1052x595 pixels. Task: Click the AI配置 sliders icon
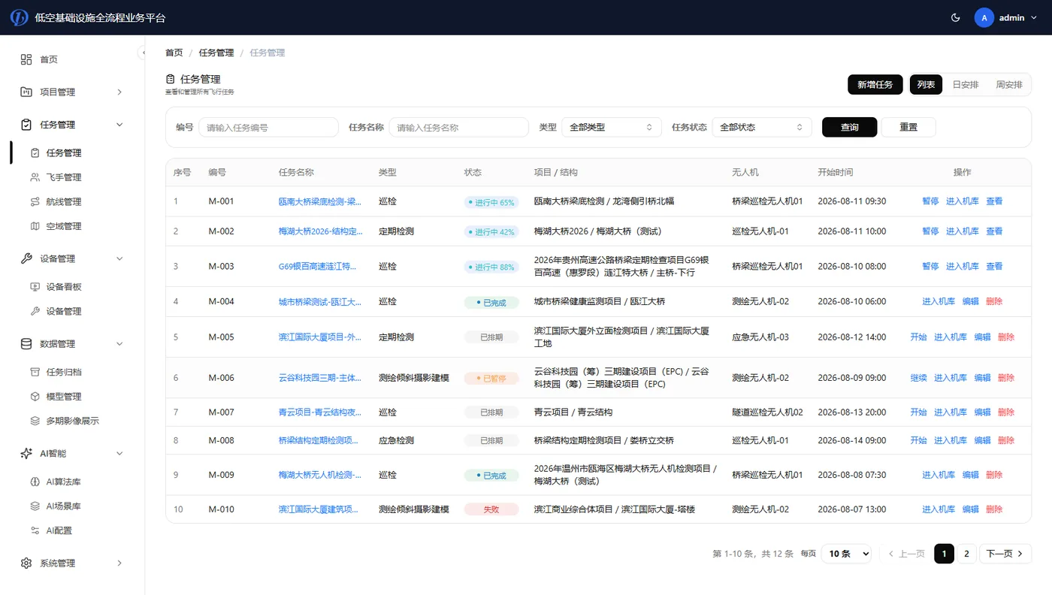35,530
